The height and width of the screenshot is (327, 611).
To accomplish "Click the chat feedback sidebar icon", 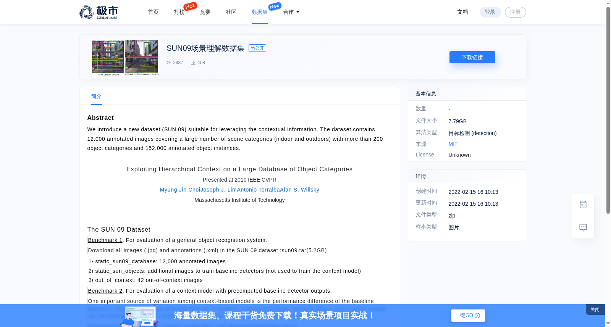I will pos(583,227).
